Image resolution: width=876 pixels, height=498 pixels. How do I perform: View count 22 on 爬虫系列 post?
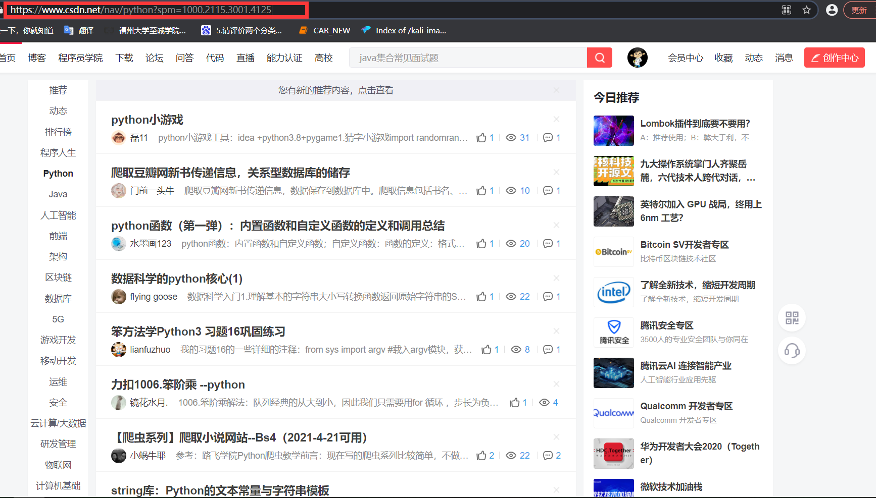(x=518, y=456)
